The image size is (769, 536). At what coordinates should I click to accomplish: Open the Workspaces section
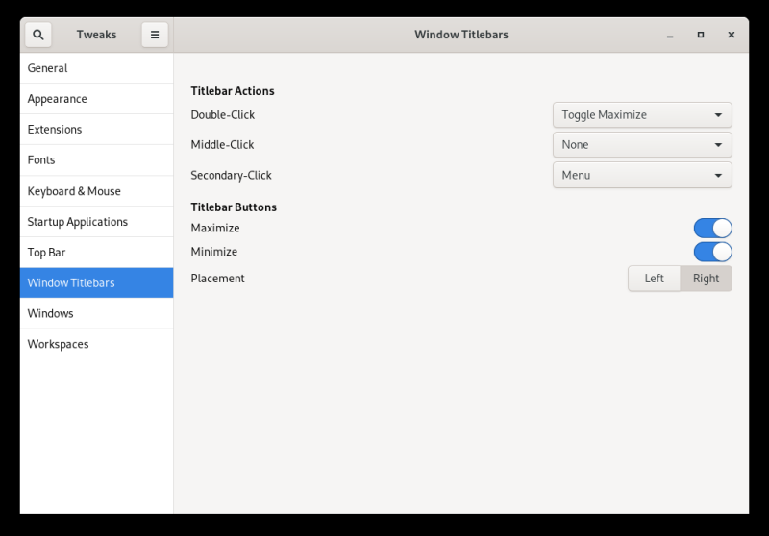click(97, 344)
